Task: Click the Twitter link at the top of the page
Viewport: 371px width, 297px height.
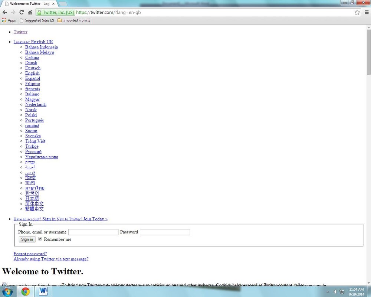Action: (x=20, y=32)
